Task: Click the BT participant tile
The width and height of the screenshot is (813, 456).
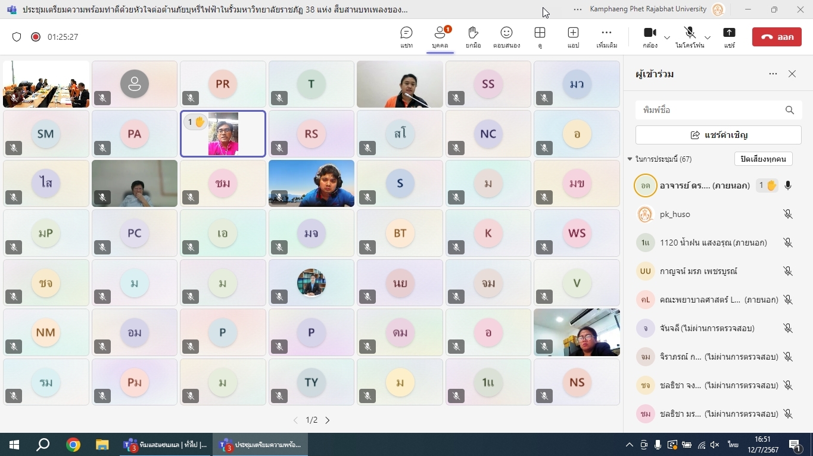Action: pyautogui.click(x=400, y=233)
